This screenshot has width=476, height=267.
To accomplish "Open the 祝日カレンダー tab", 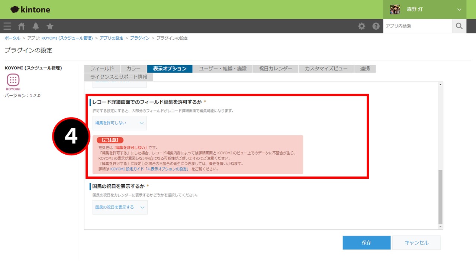I will tap(276, 69).
